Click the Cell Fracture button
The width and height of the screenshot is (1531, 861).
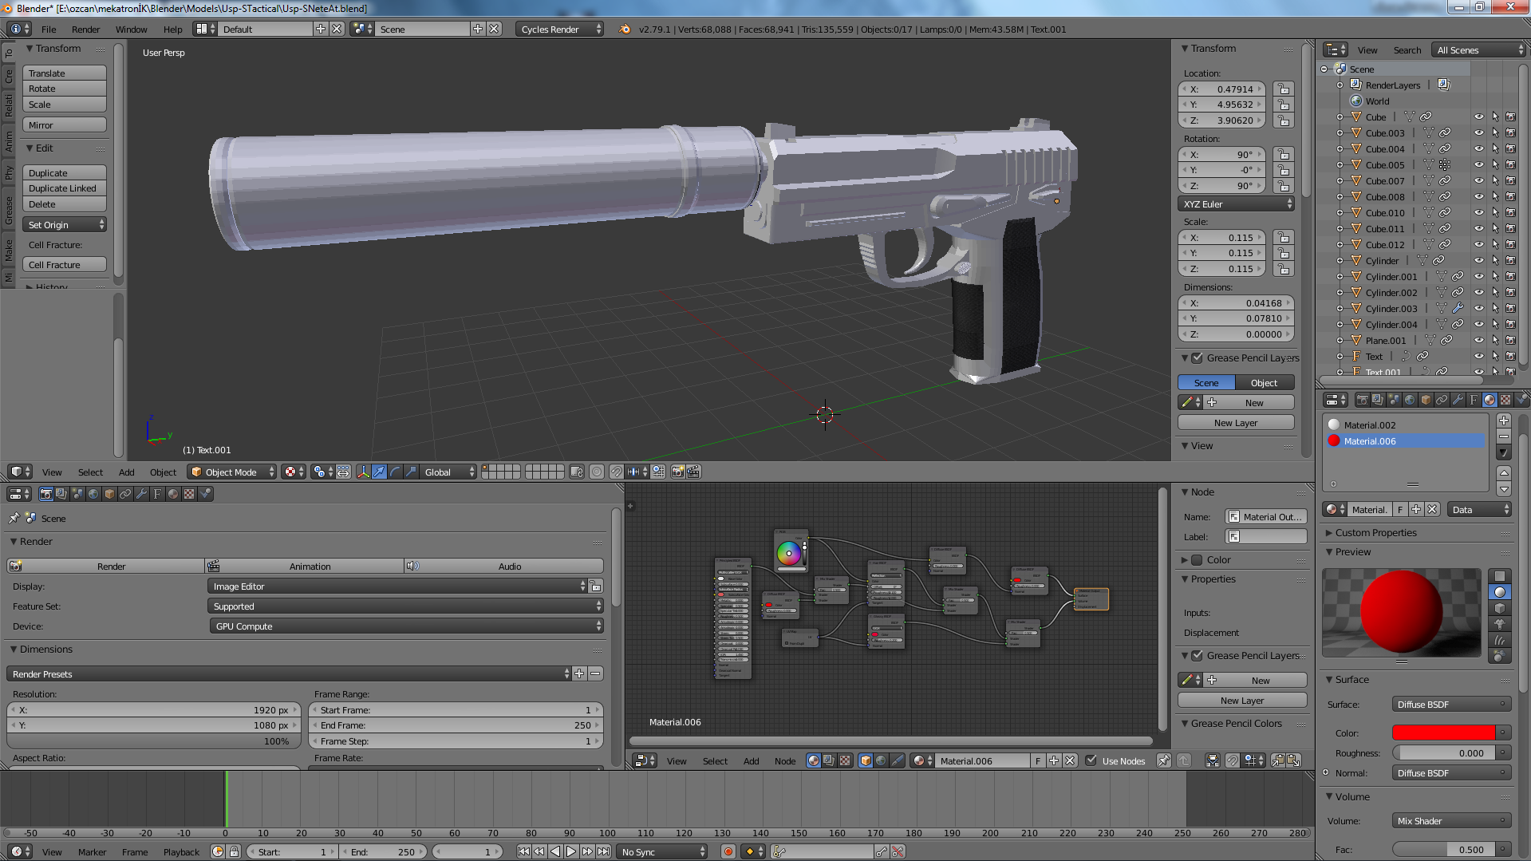click(65, 265)
